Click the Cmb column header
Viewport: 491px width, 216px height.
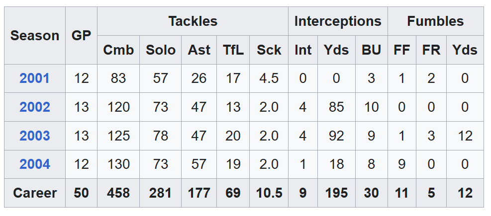pyautogui.click(x=118, y=50)
